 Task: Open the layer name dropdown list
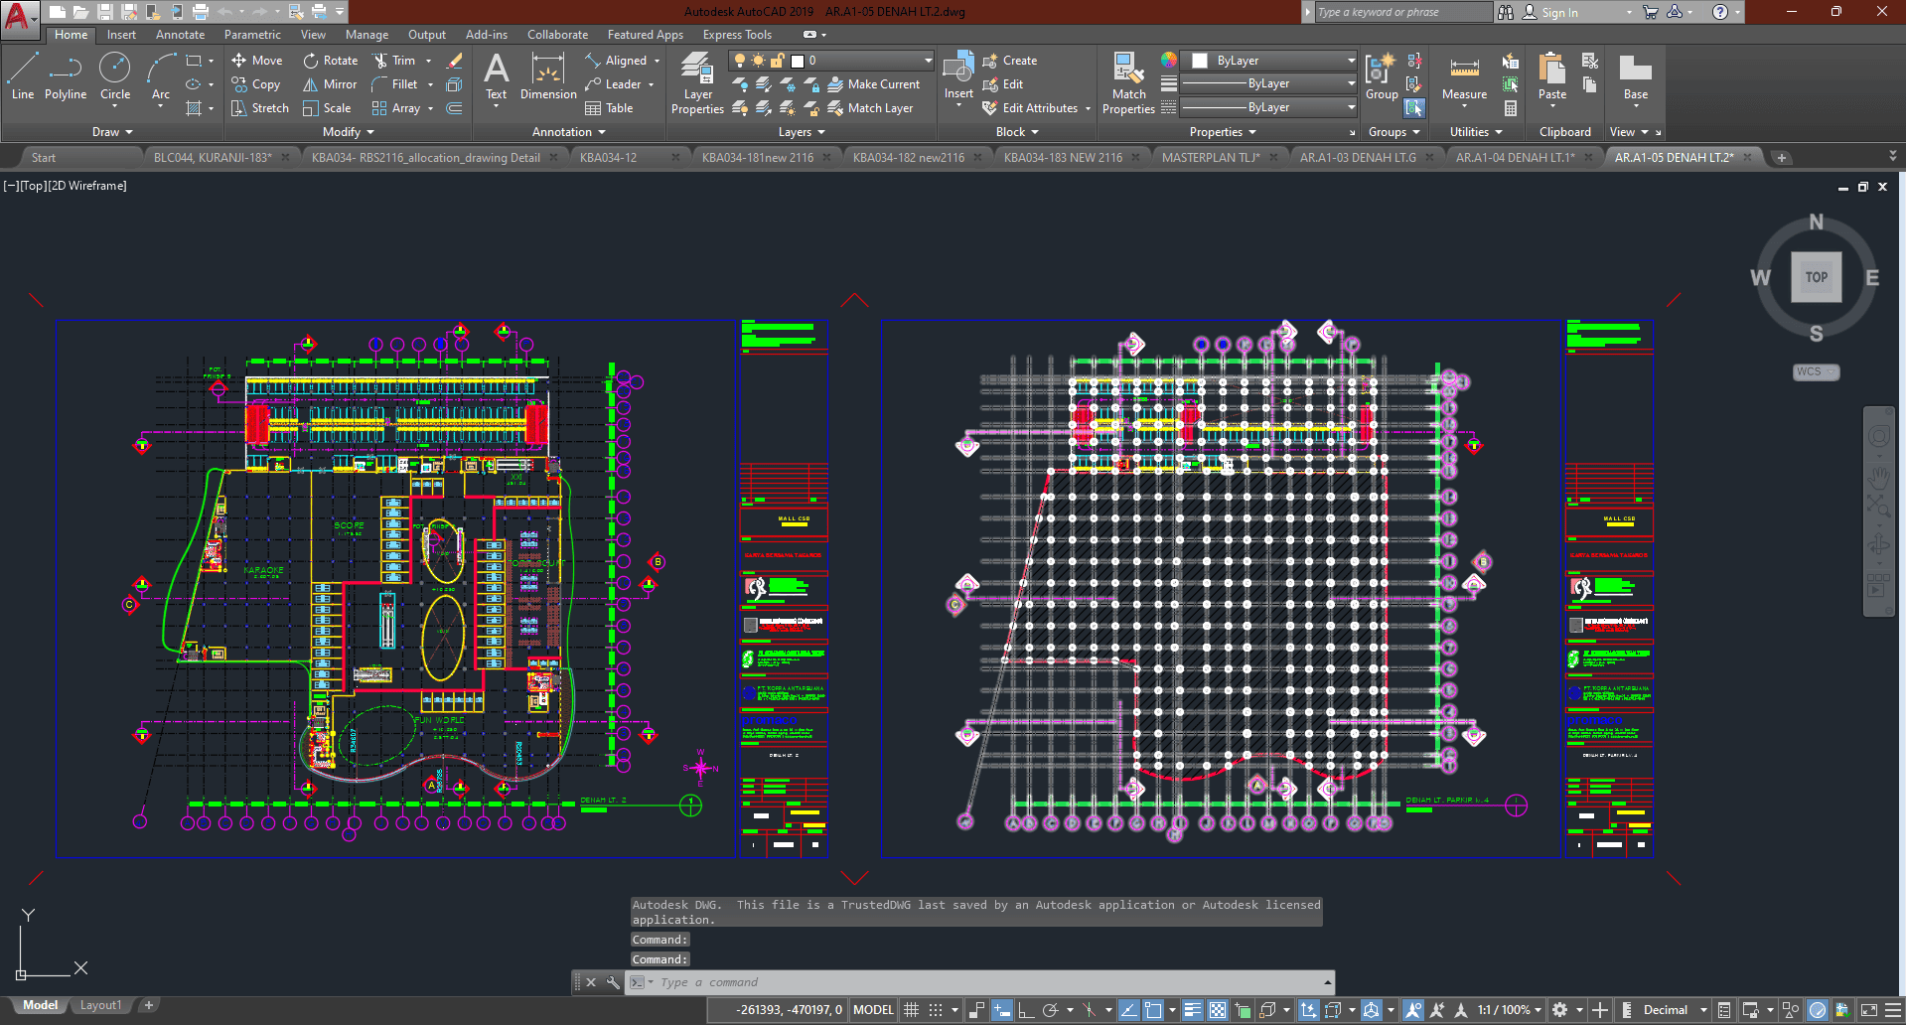928,61
